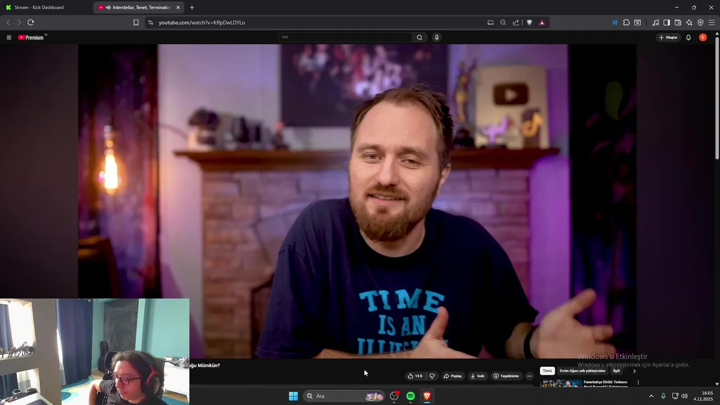The height and width of the screenshot is (405, 720).
Task: Open the Brave Wallet icon
Action: [x=678, y=22]
